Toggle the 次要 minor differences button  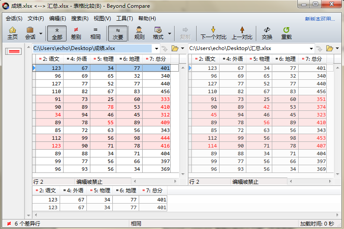(118, 33)
